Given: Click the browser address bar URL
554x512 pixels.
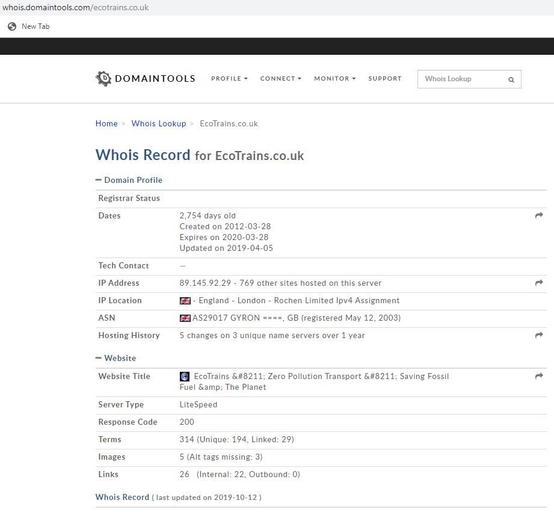Looking at the screenshot, I should (x=76, y=8).
